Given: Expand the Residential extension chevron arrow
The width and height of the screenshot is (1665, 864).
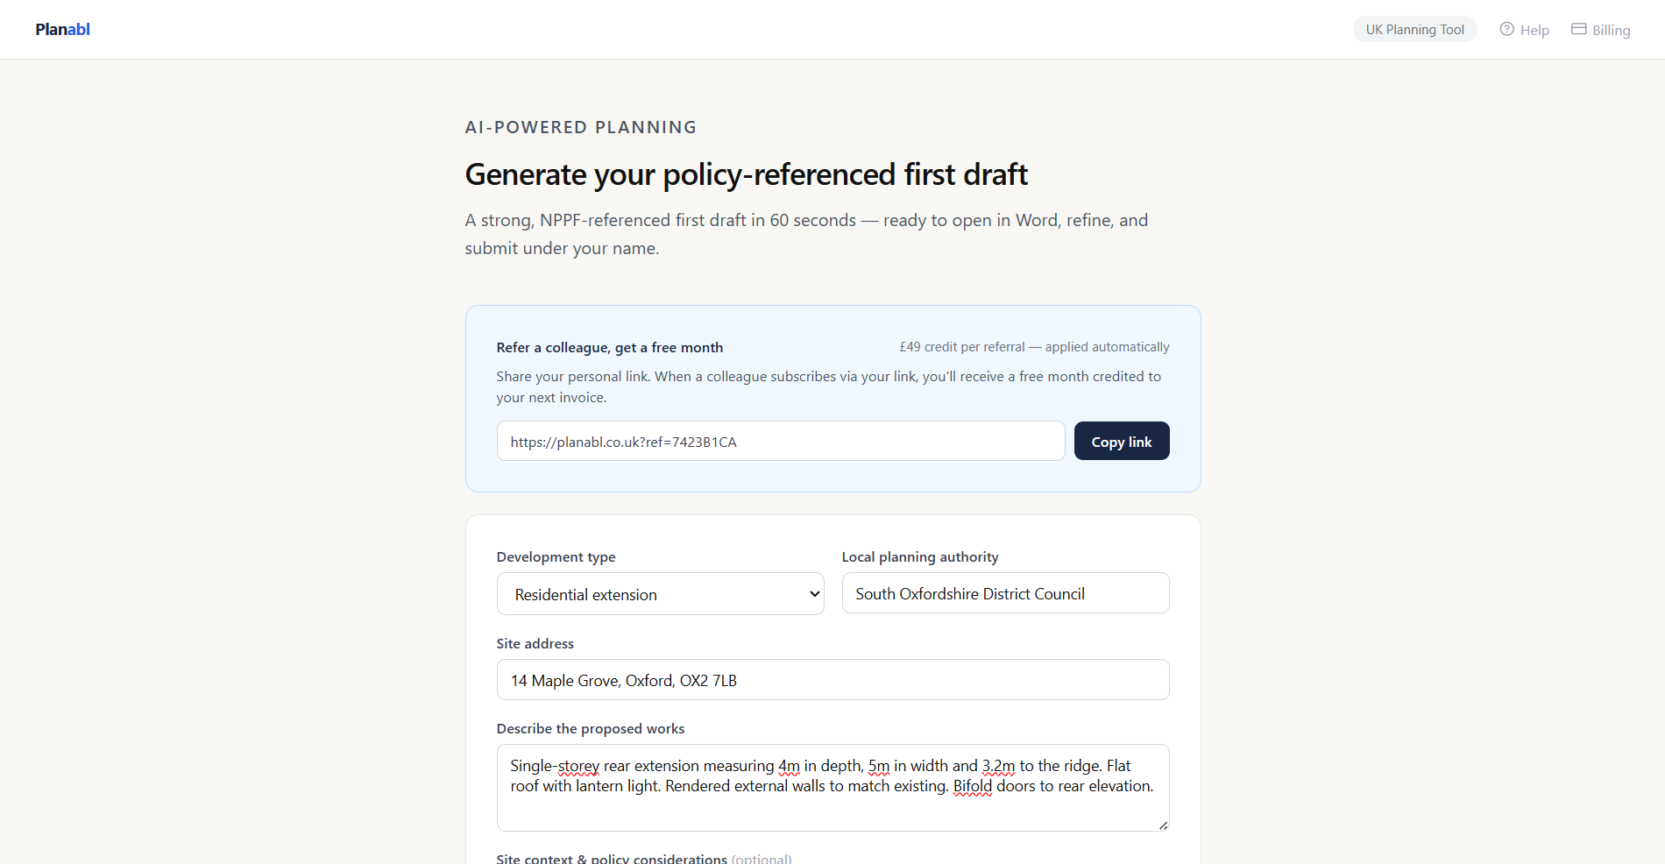Looking at the screenshot, I should [x=814, y=594].
